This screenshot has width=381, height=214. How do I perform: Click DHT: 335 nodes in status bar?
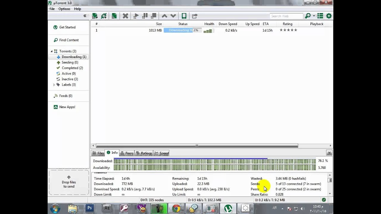pos(152,200)
